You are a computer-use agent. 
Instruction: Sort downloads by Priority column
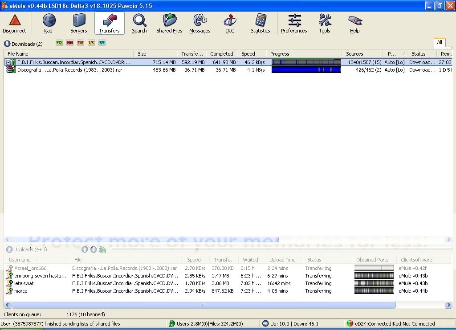click(395, 54)
